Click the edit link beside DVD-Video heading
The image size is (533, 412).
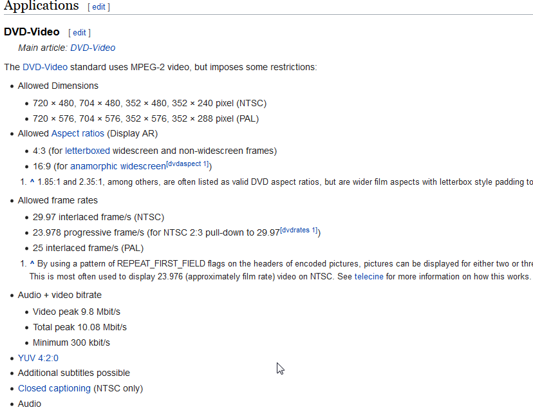pyautogui.click(x=79, y=33)
